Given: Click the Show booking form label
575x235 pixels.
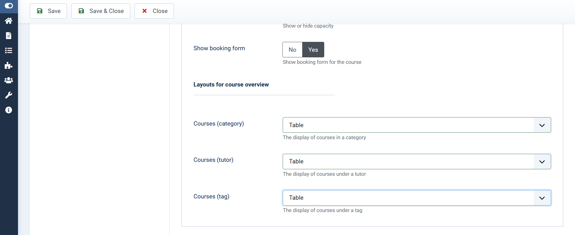Looking at the screenshot, I should click(x=219, y=48).
